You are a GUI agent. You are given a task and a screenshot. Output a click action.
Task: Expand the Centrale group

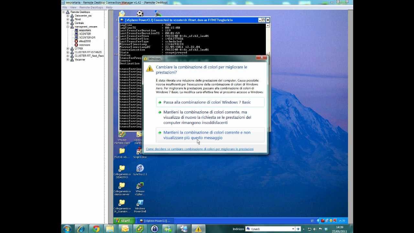pos(68,23)
